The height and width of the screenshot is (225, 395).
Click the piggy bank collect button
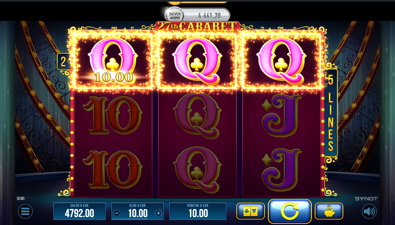point(329,211)
